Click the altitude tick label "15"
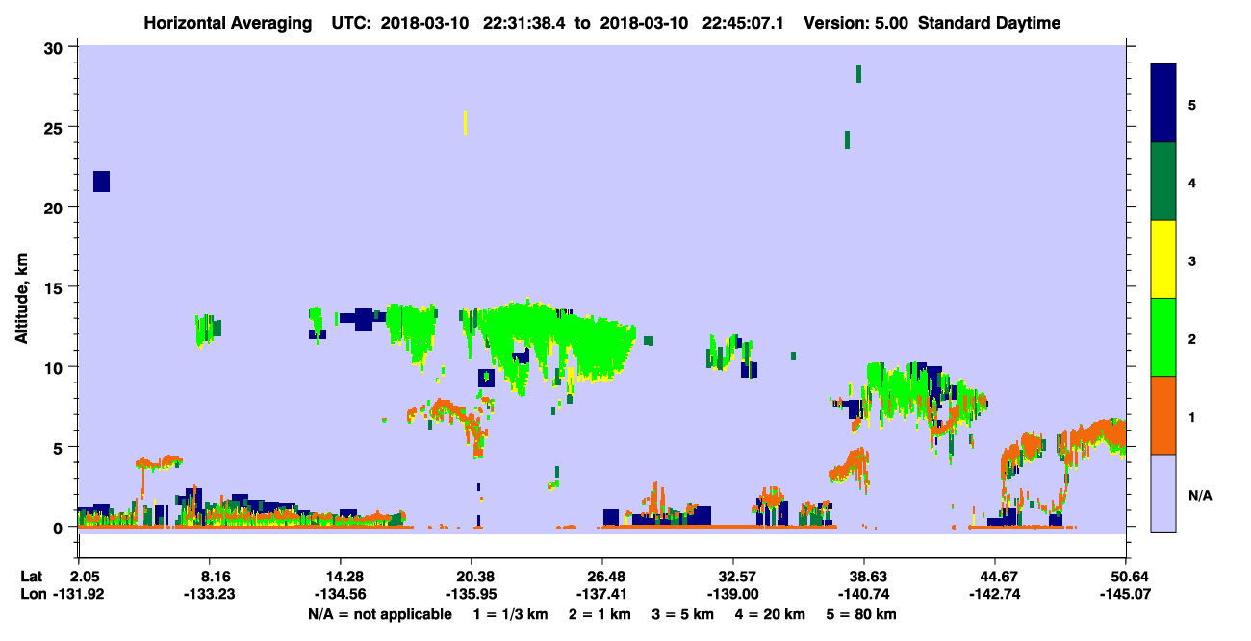 tap(56, 286)
